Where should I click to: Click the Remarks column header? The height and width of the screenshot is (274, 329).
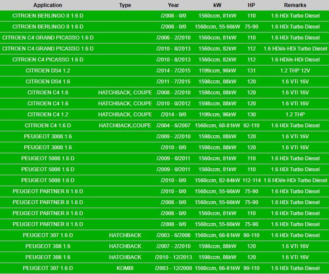295,5
